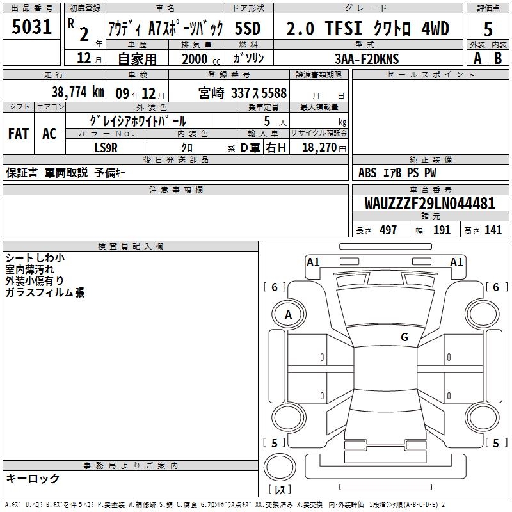
Task: Click the G mark on the windshield
Action: coord(404,337)
